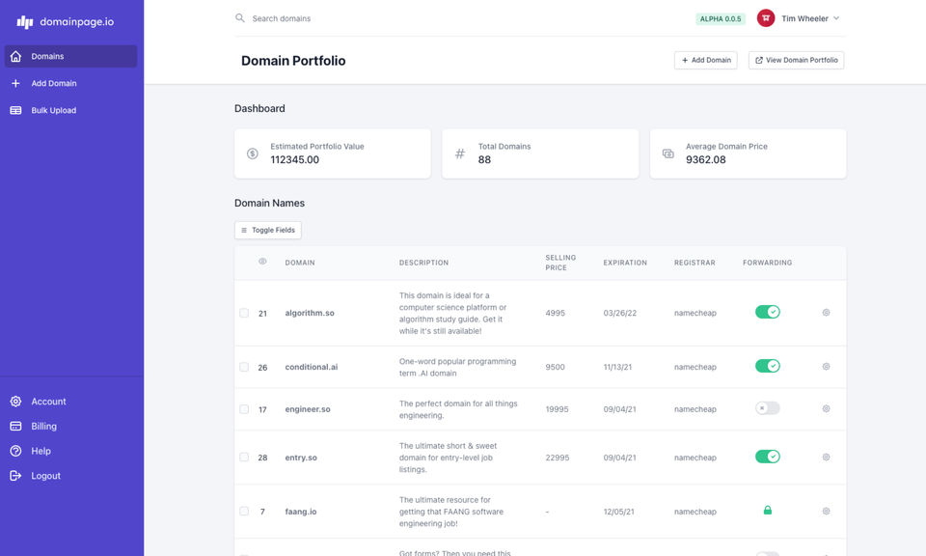This screenshot has width=926, height=556.
Task: Click the Bulk Upload table icon
Action: coord(16,110)
